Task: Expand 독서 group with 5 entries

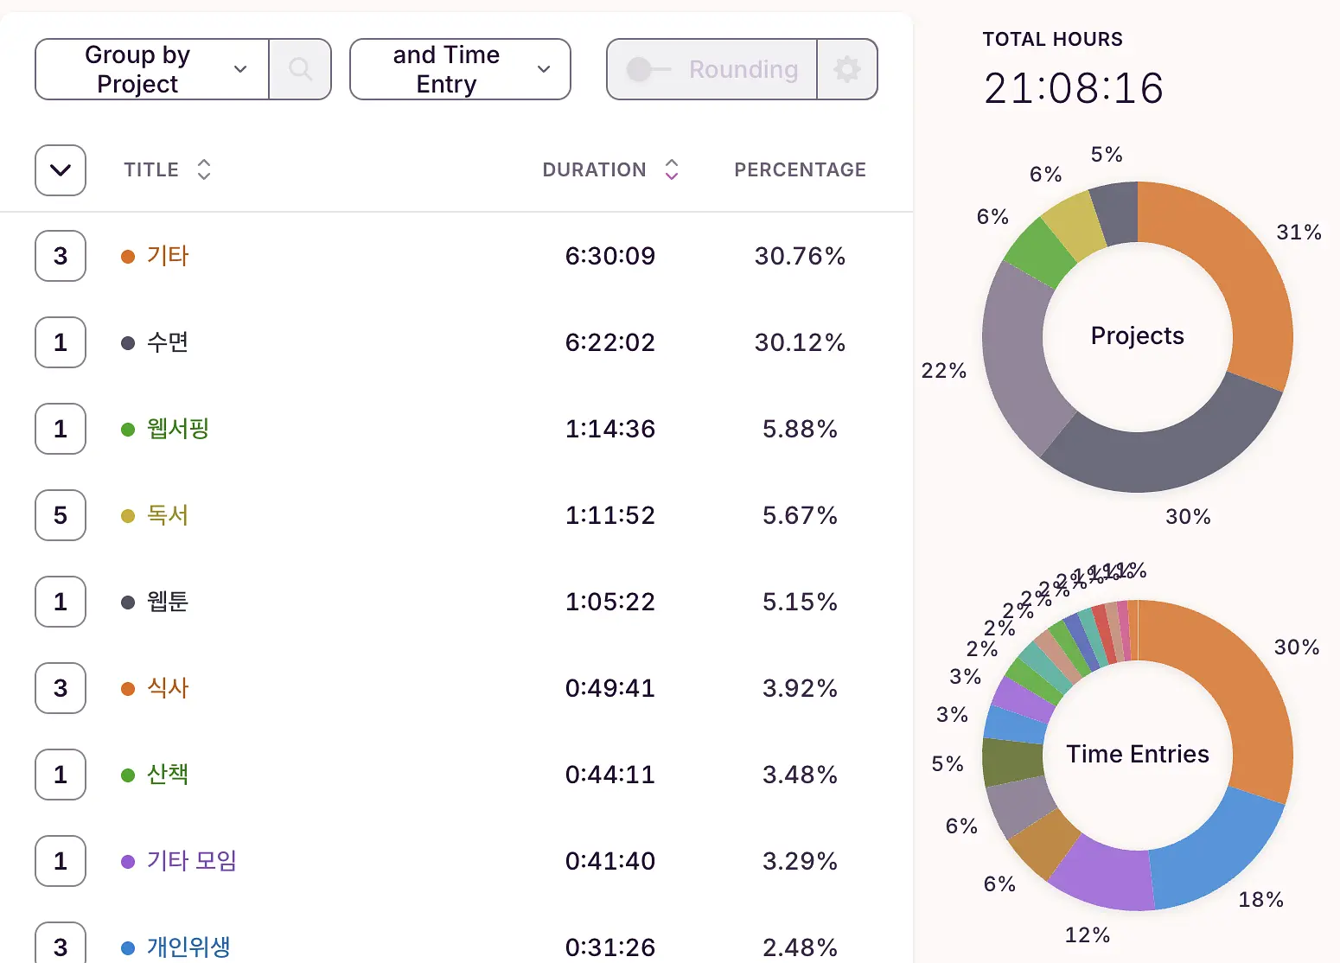Action: (61, 515)
